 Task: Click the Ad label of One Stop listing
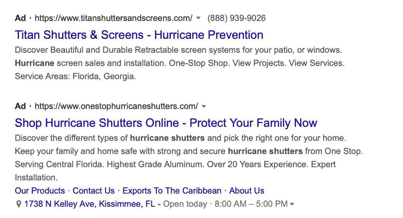pos(20,106)
